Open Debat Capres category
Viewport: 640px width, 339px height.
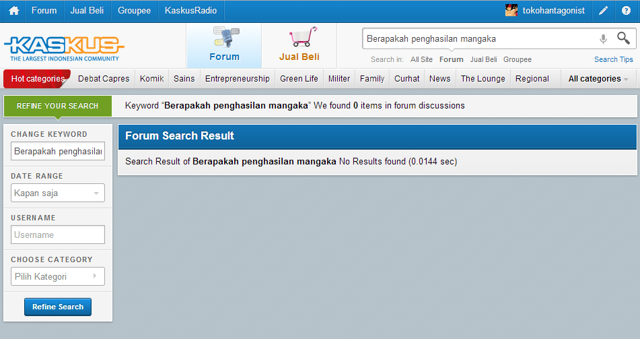(104, 78)
